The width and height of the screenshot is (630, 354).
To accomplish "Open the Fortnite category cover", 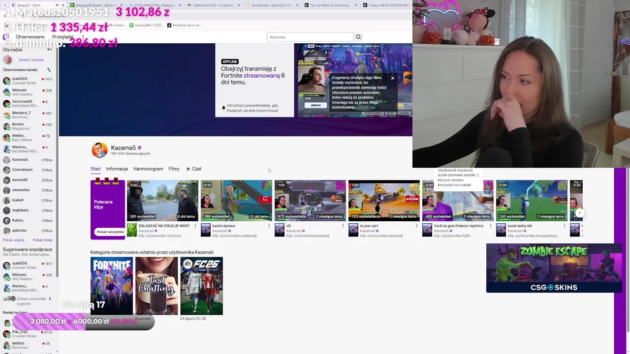I will point(112,286).
